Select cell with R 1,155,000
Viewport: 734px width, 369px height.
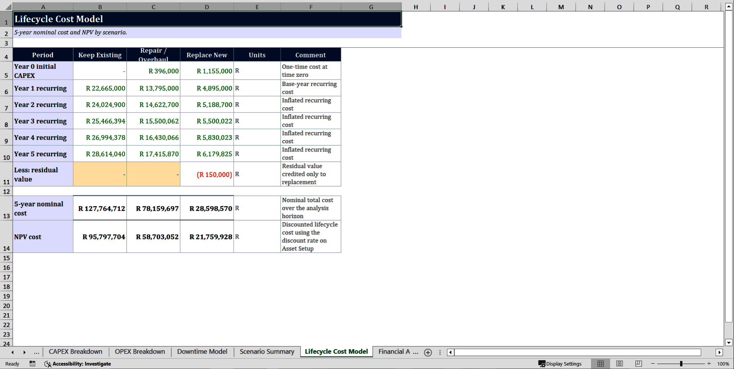pos(207,71)
